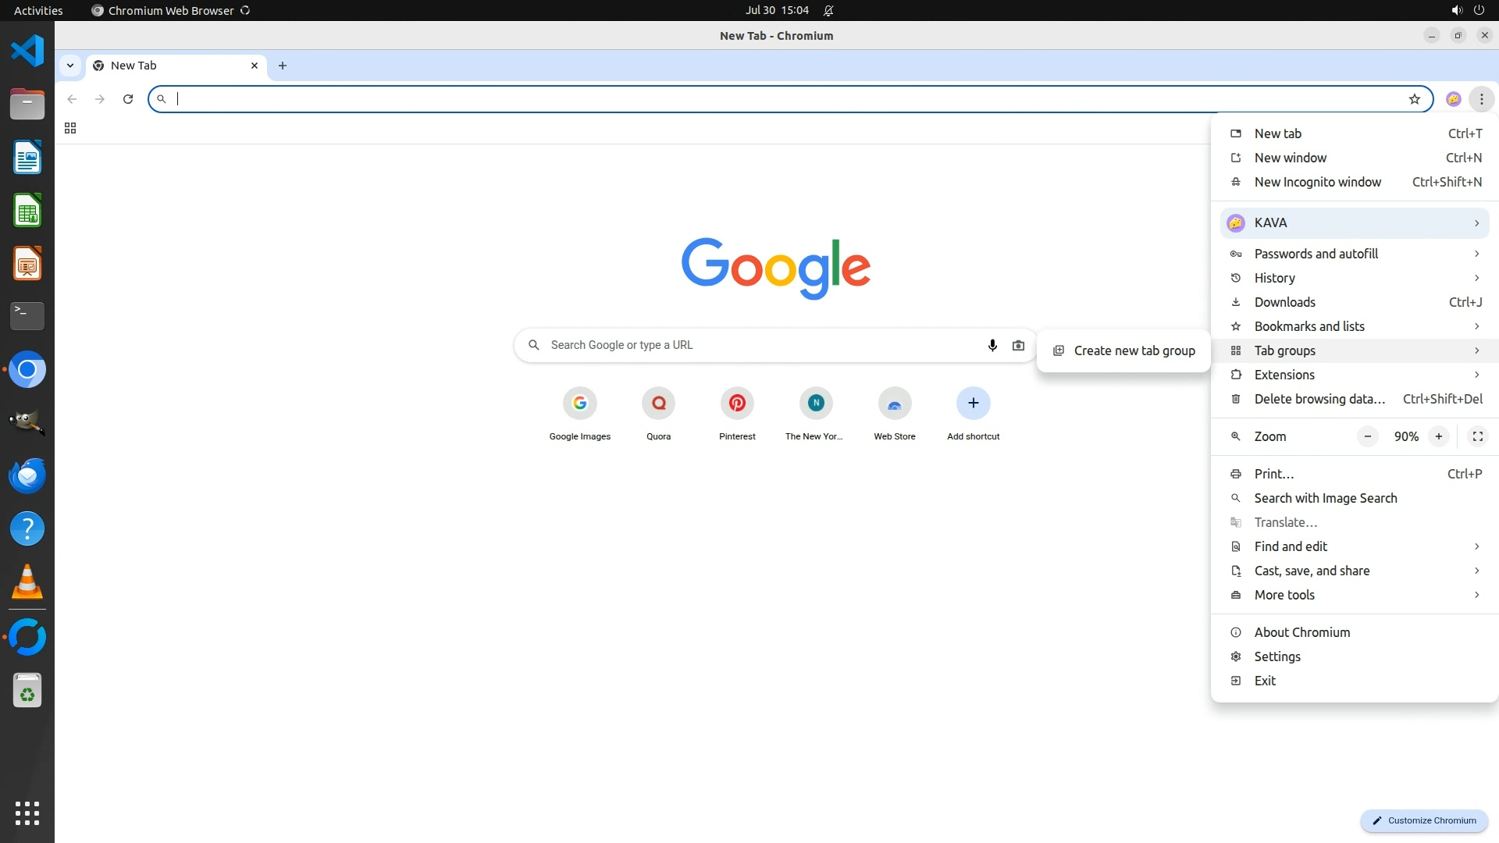Screen dimensions: 1499x843
Task: Open Thunderbird Mail from the dock
Action: (27, 475)
